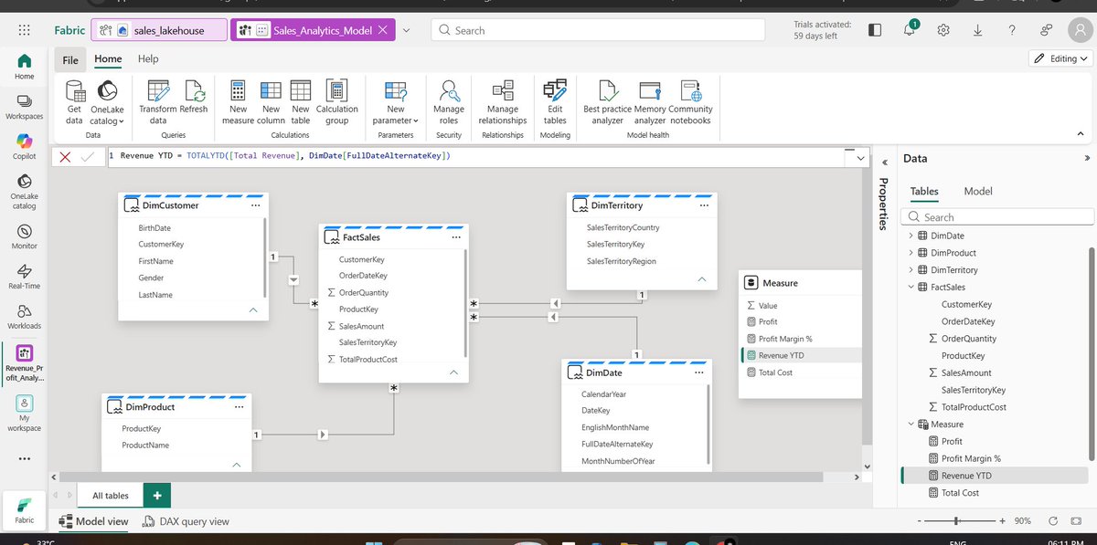Add a new diagram tab with plus button
1097x545 pixels.
[x=157, y=496]
